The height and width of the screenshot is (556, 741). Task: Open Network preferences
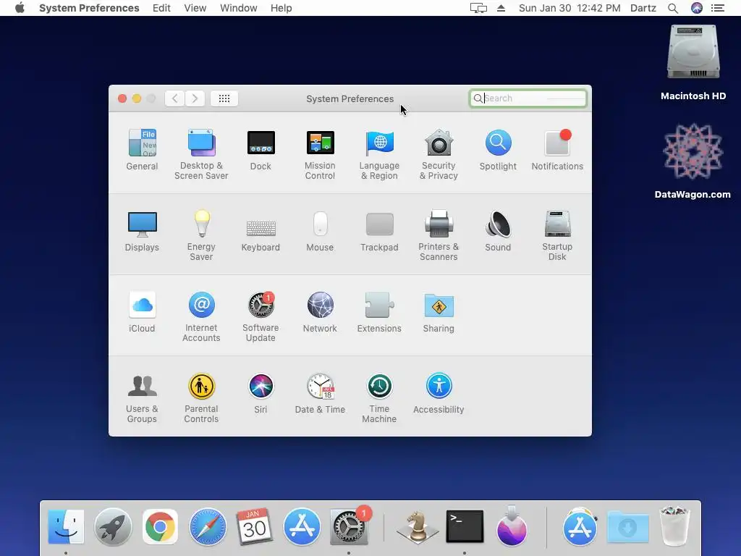tap(320, 312)
